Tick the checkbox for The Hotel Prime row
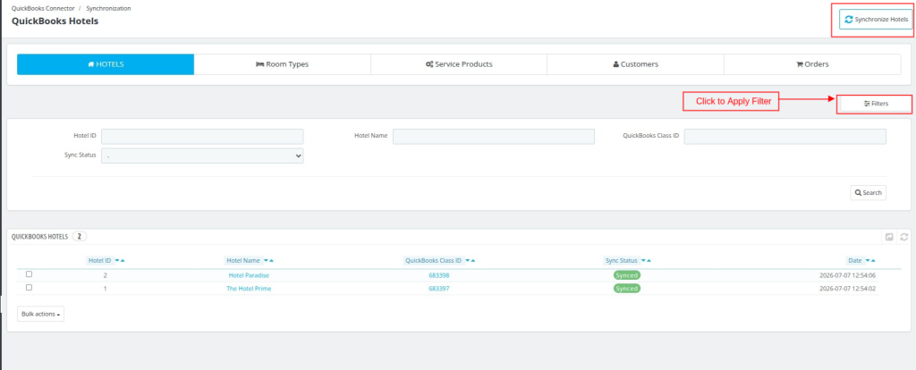This screenshot has width=916, height=370. point(30,287)
